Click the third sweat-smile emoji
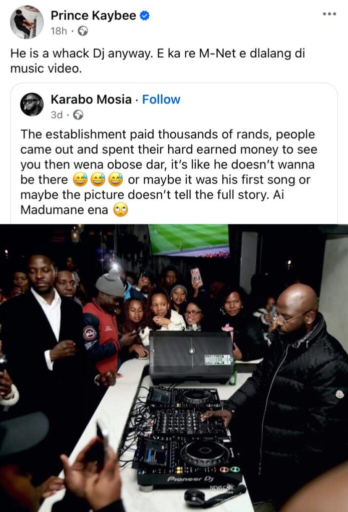 (x=115, y=179)
